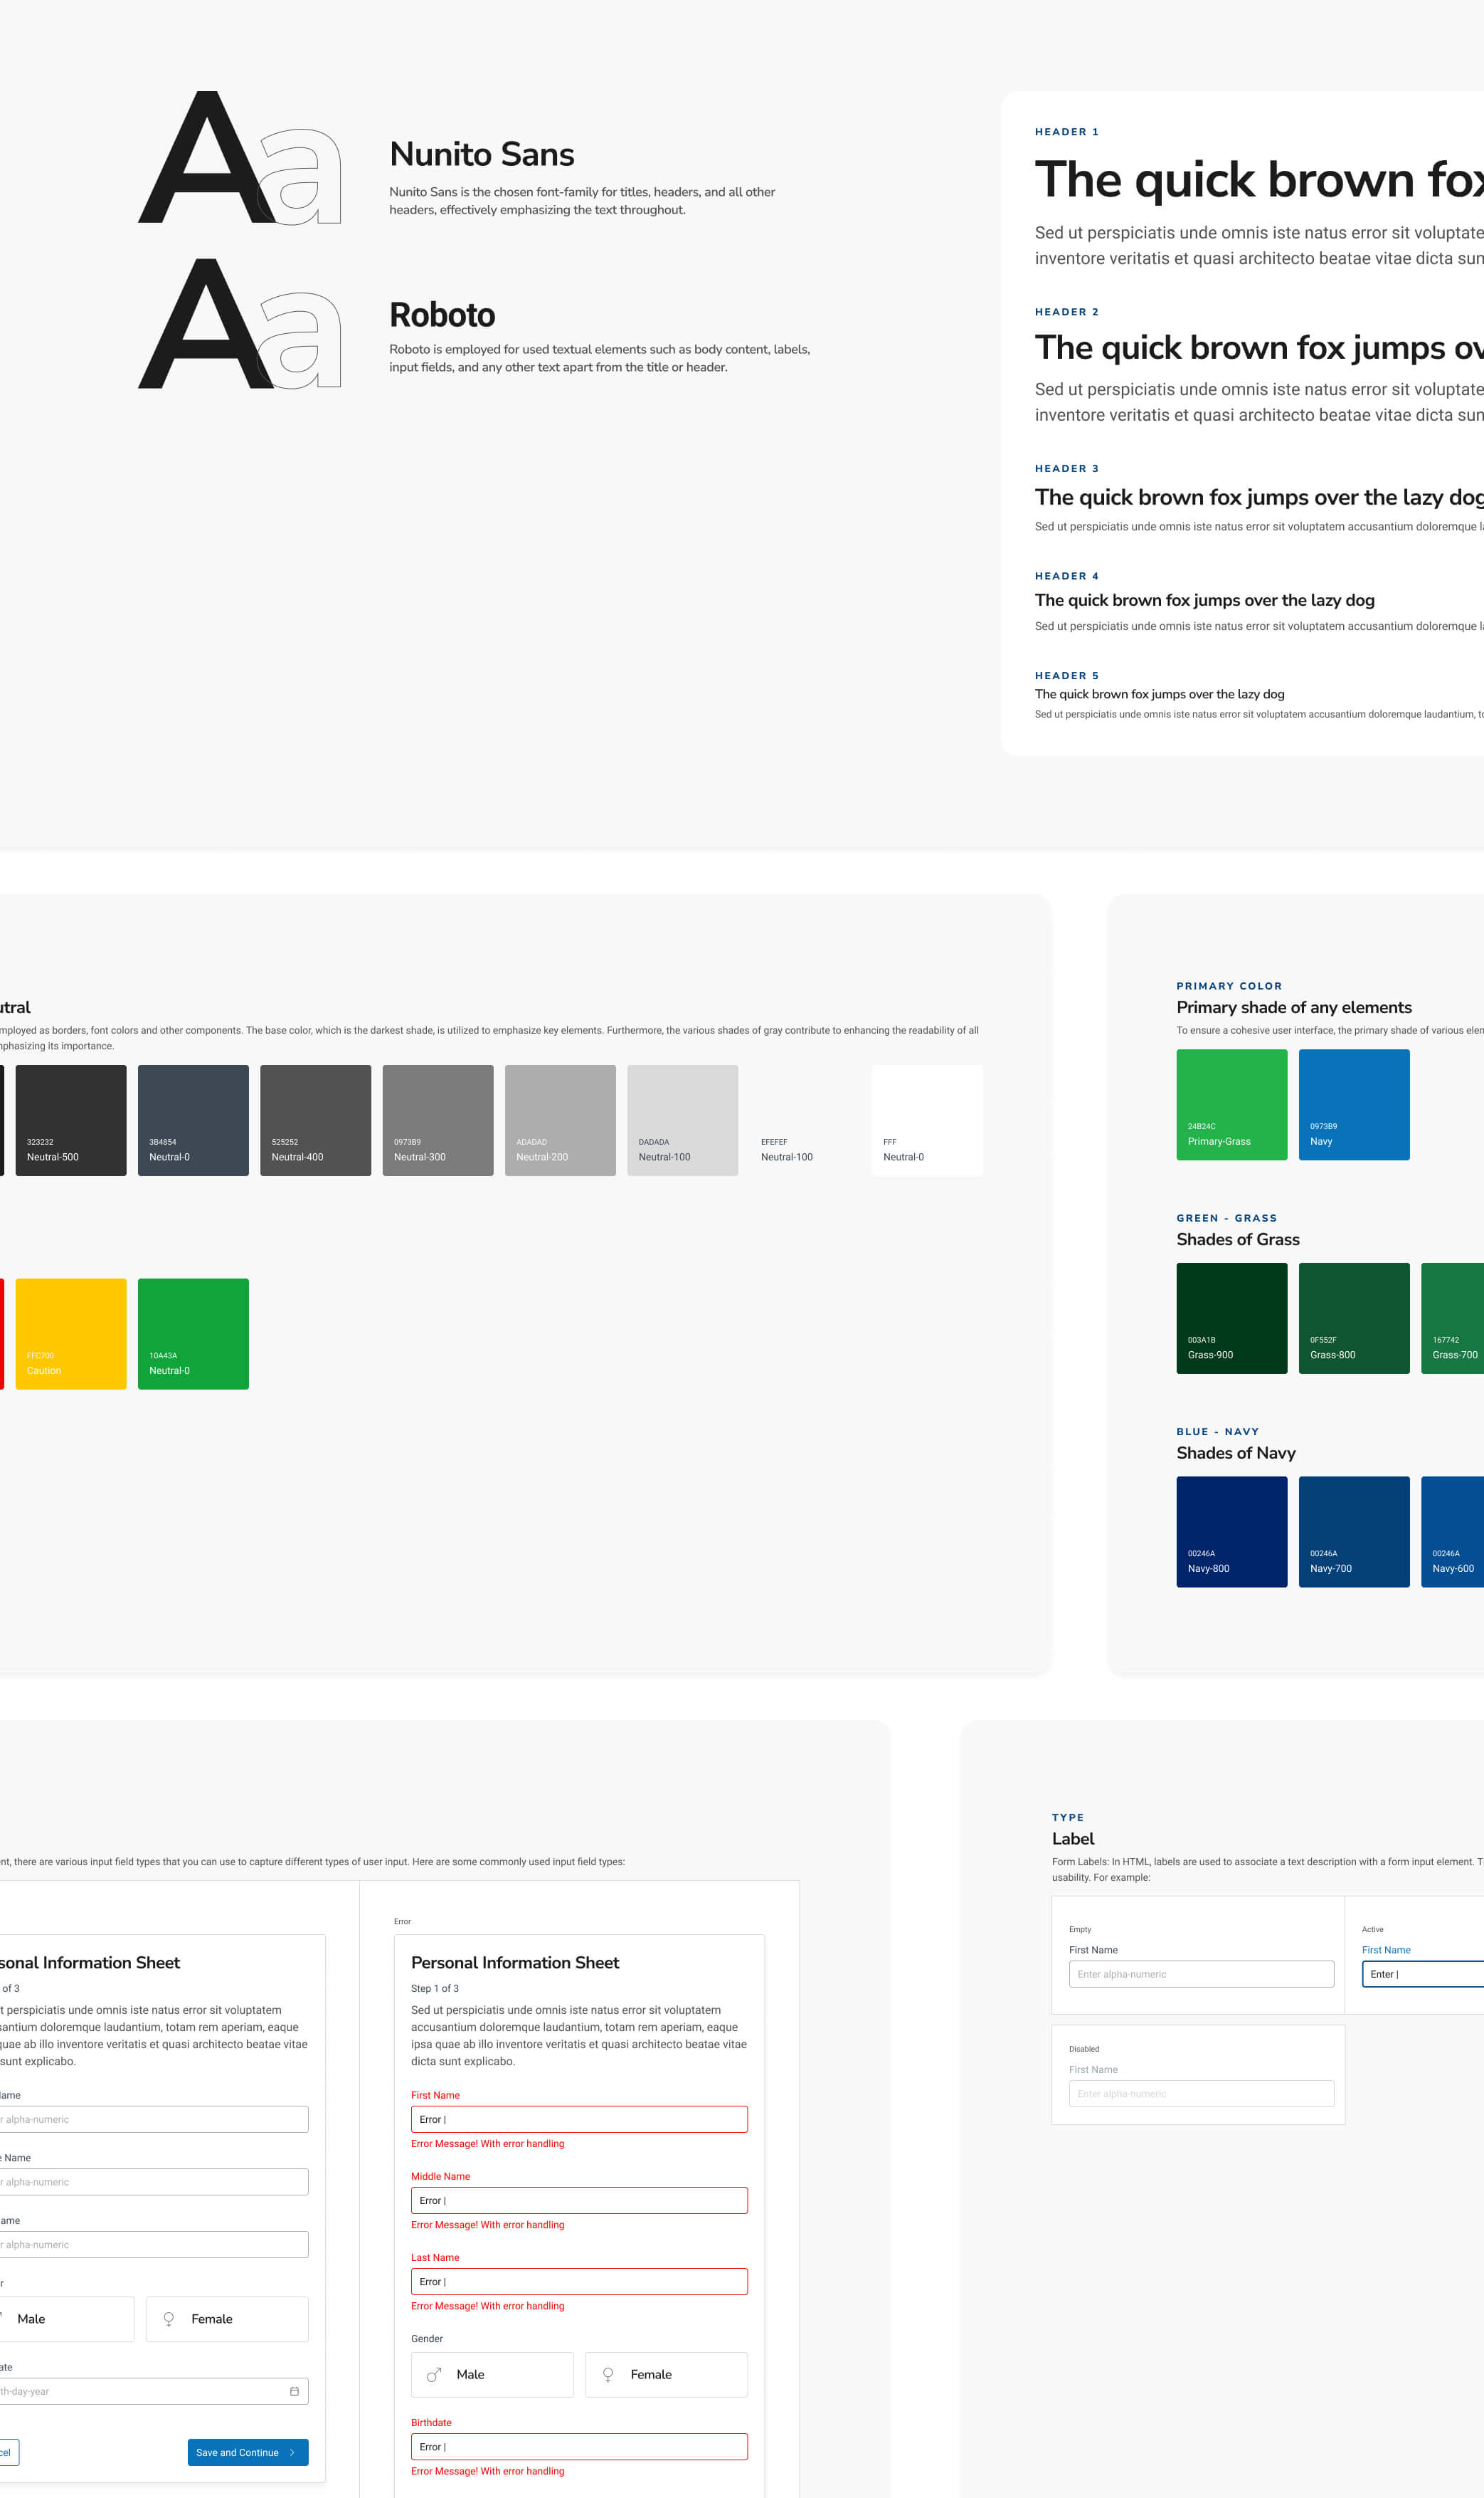Click the green 10A43A swatch

[x=193, y=1333]
